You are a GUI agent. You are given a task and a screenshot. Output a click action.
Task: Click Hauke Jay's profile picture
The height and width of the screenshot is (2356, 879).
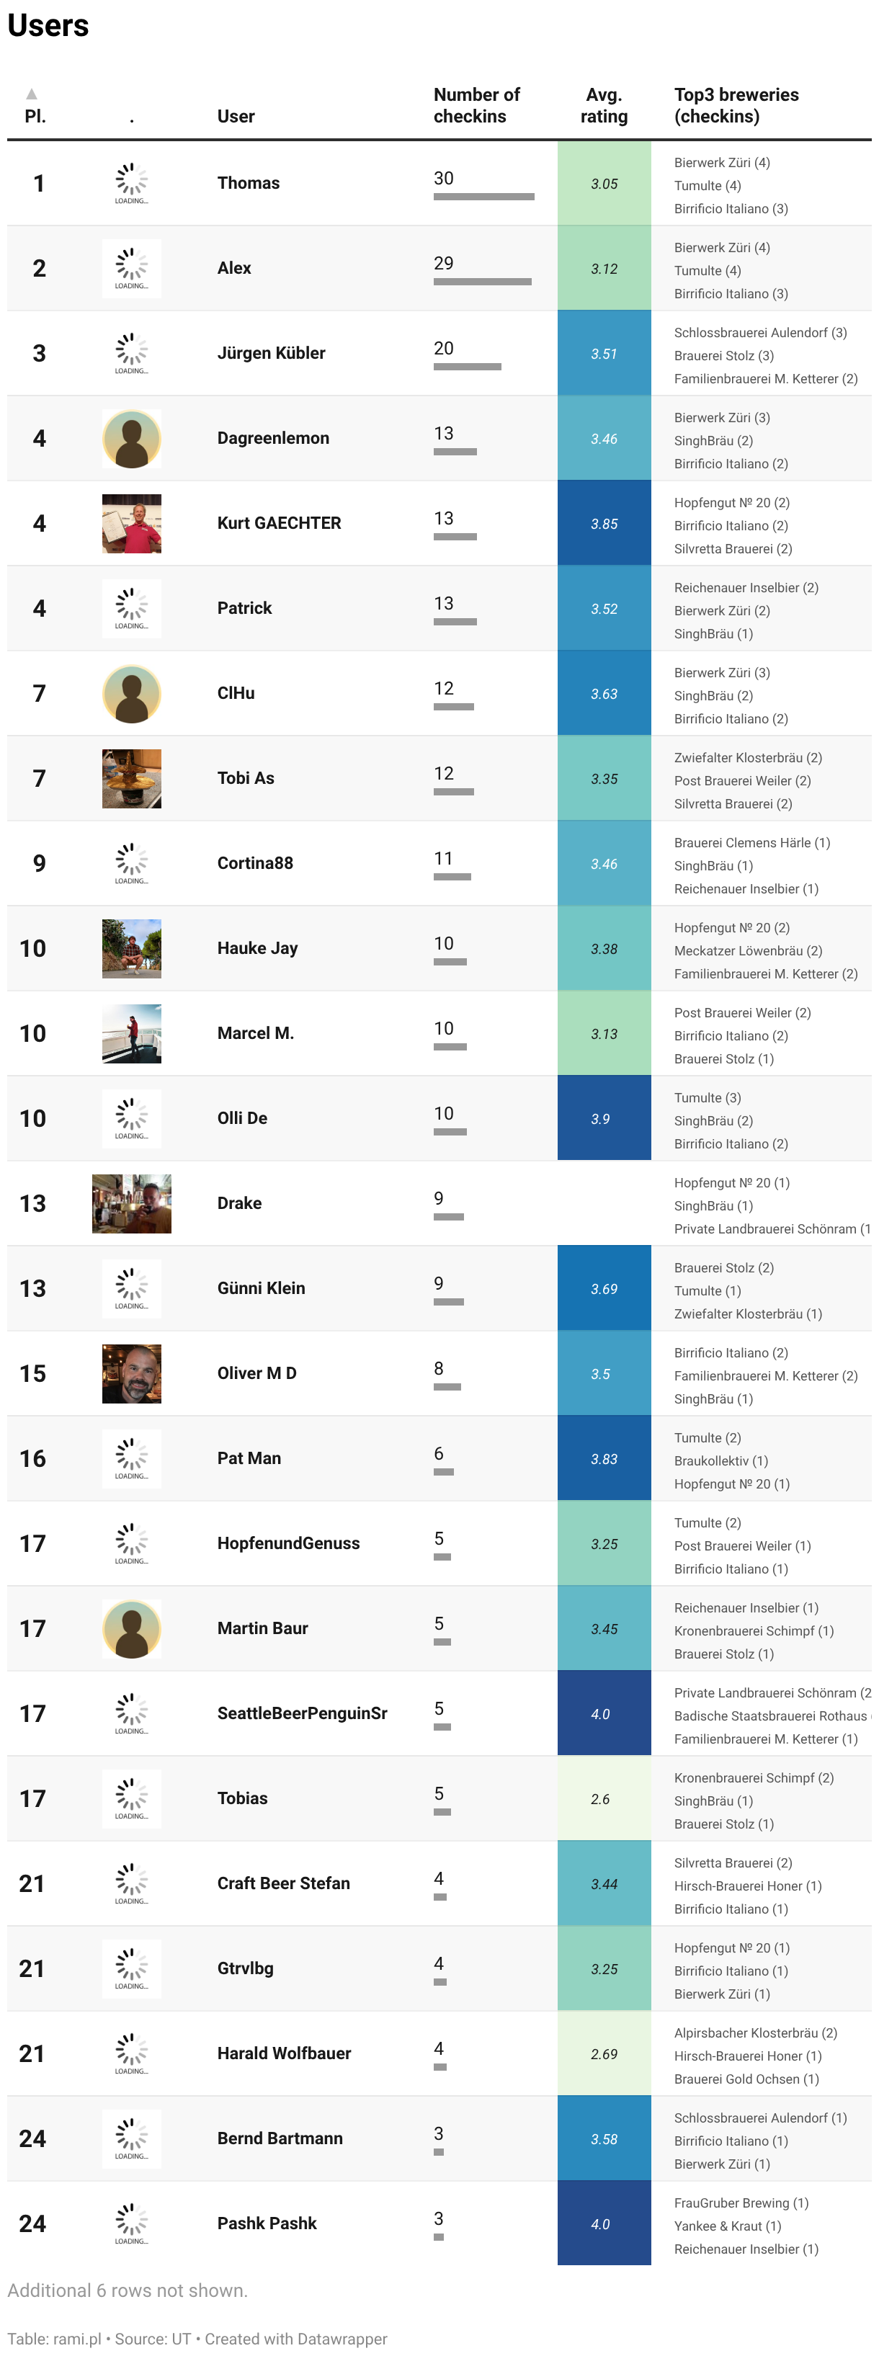pyautogui.click(x=132, y=950)
